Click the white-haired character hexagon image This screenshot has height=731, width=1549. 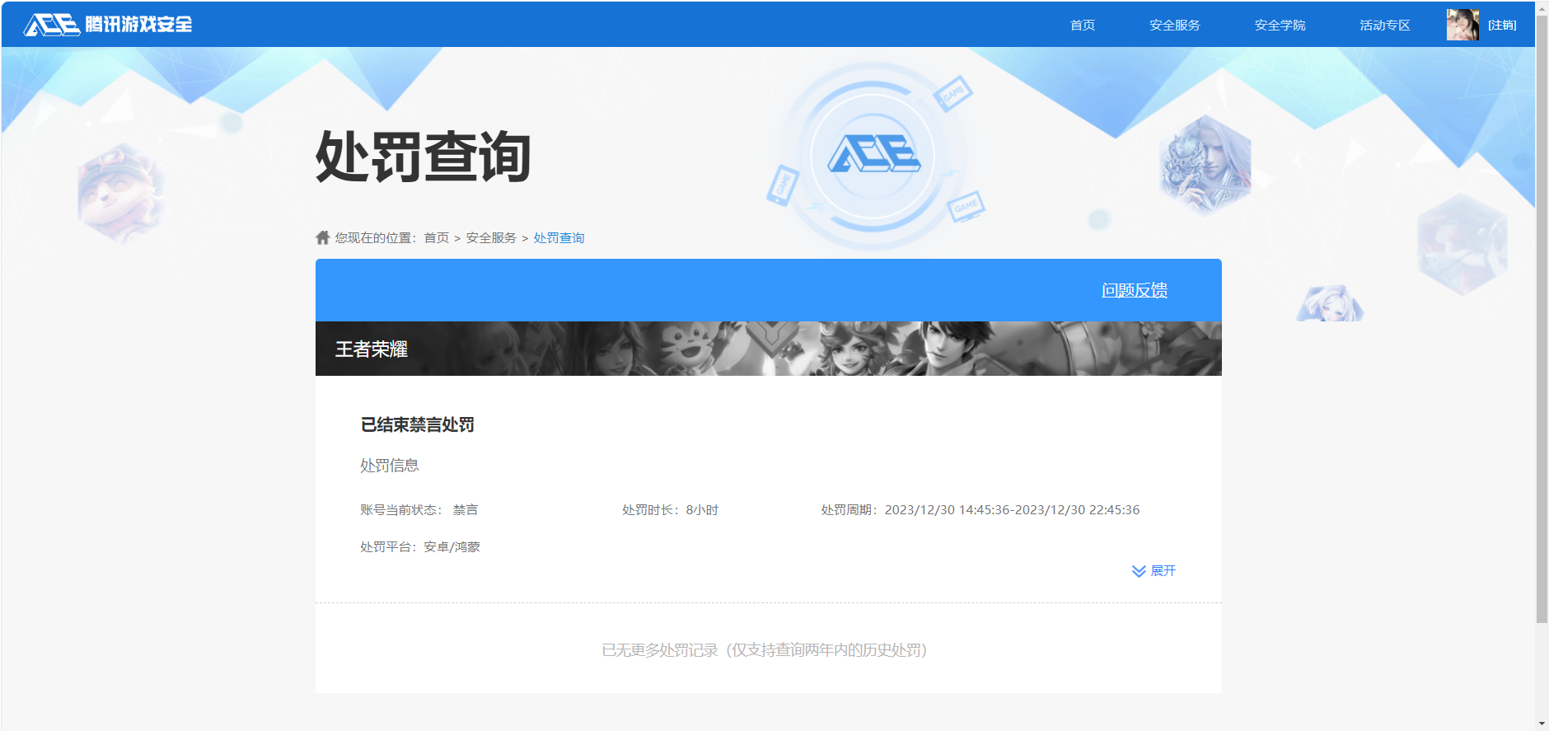coord(1205,165)
